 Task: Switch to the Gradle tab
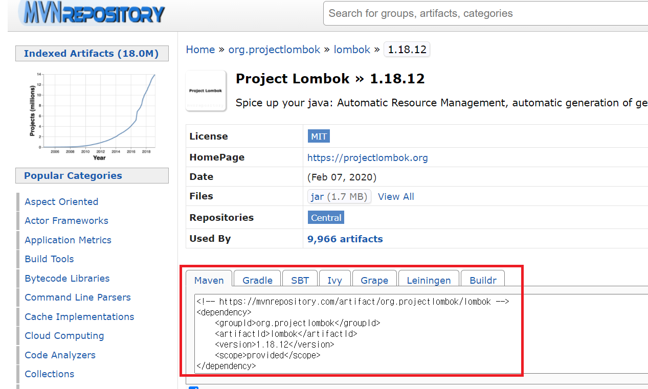(257, 280)
